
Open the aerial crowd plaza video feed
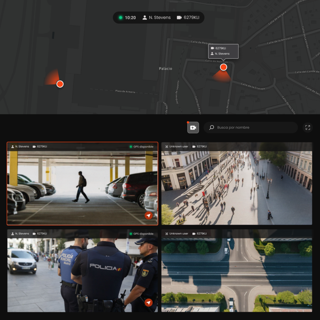(x=237, y=187)
